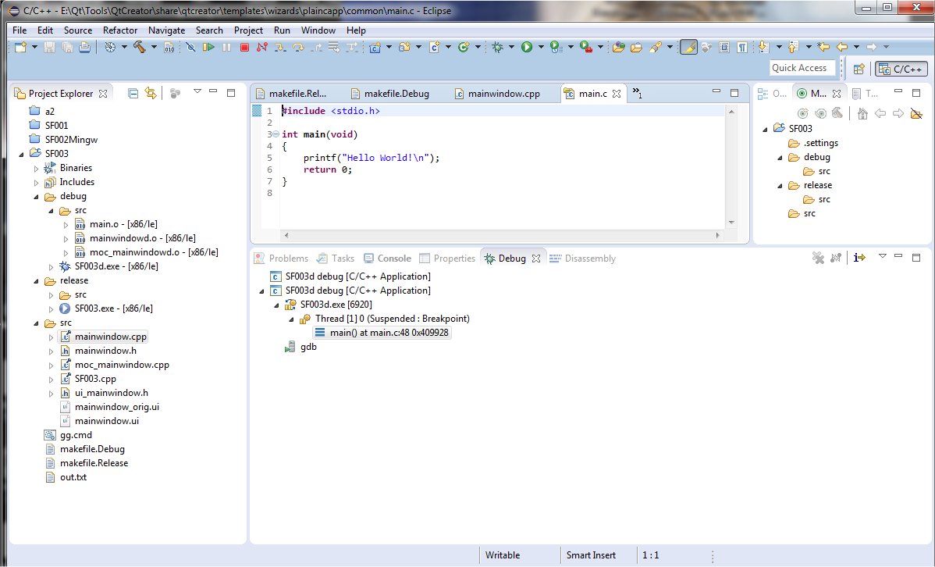Click the green bug Debug launch icon

point(497,48)
